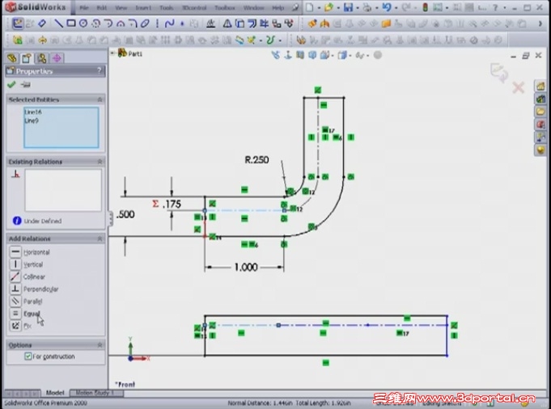The height and width of the screenshot is (409, 551).
Task: Open the New document dropdown arrow
Action: [319, 8]
